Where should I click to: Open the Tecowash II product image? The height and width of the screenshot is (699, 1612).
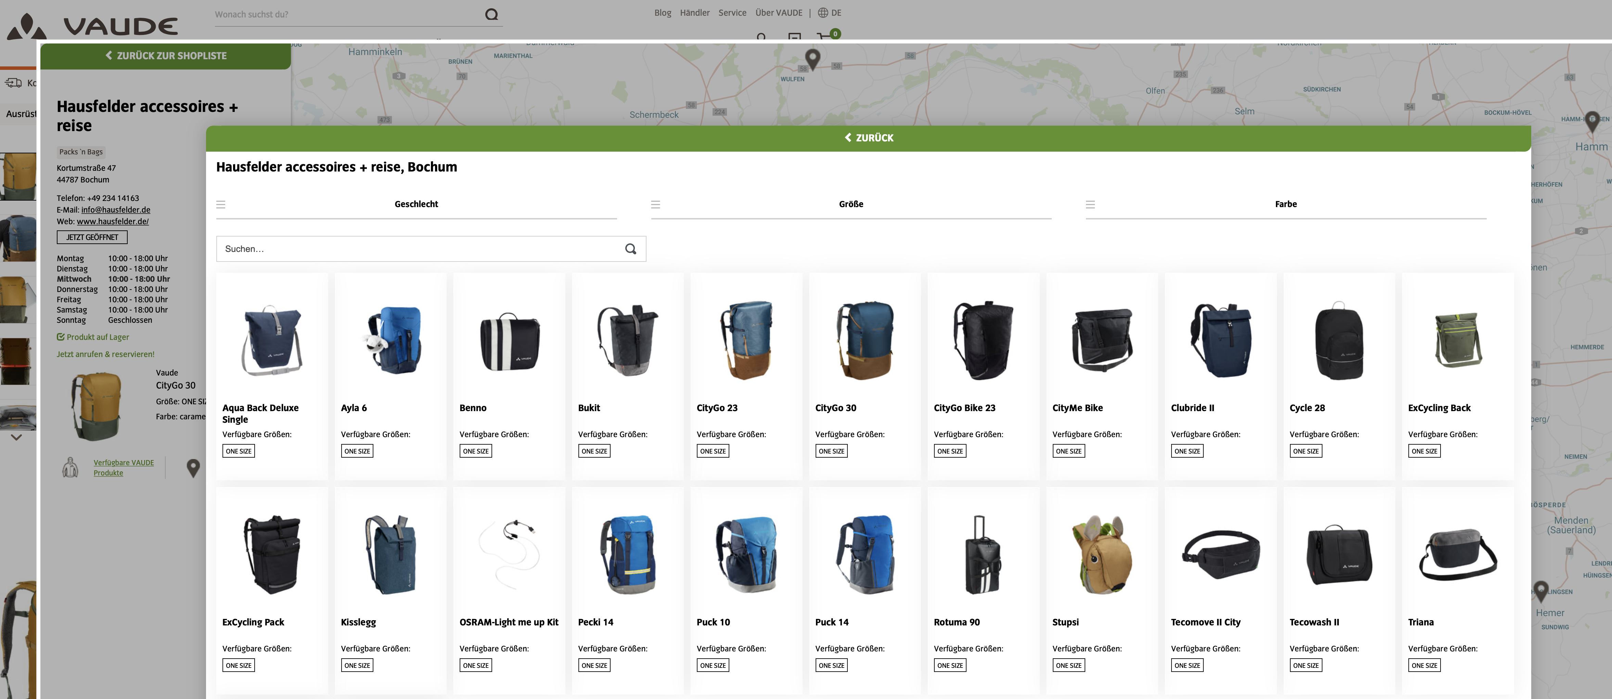pos(1339,555)
